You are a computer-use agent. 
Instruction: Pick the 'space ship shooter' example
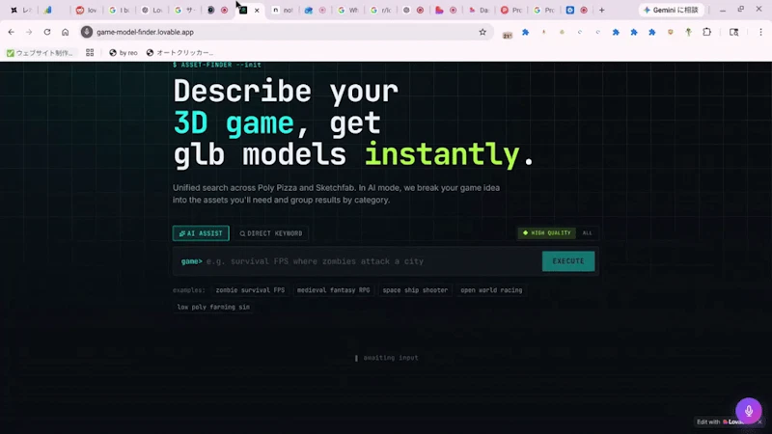point(415,290)
